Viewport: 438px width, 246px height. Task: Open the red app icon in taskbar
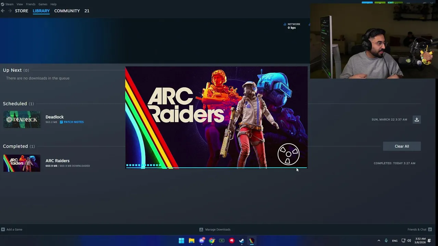[232, 241]
